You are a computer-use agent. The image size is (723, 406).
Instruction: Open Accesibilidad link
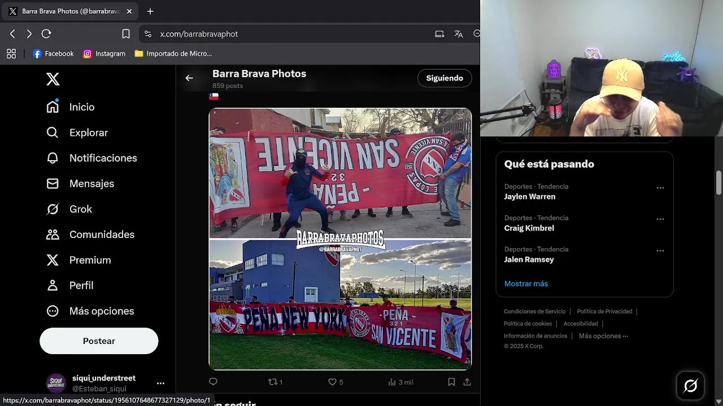(x=581, y=324)
